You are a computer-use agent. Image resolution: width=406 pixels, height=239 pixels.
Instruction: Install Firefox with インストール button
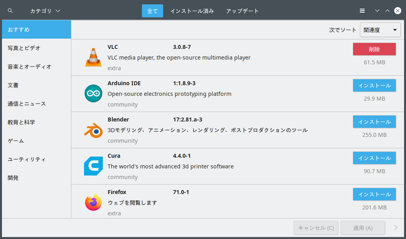click(x=374, y=194)
